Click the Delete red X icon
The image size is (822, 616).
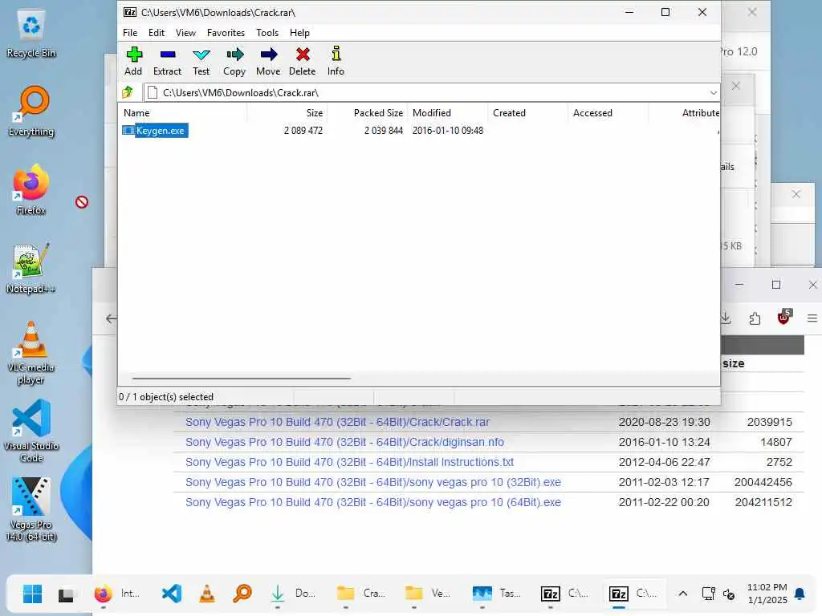(303, 61)
